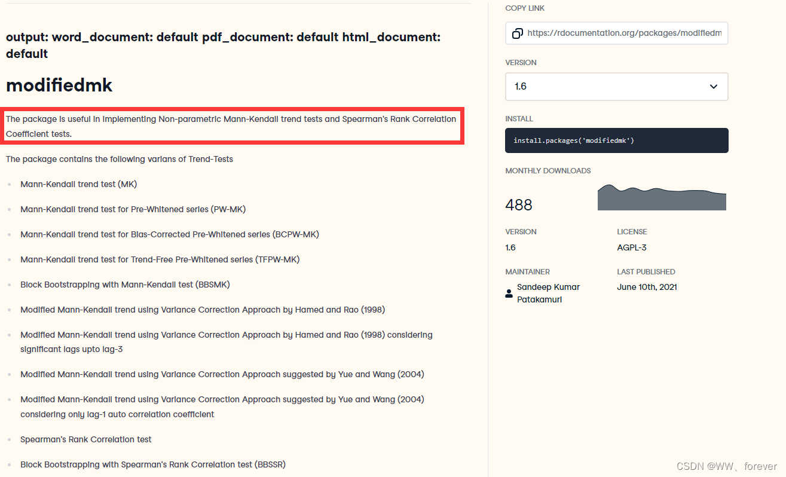Click the Bias-Corrected Pre-Whitened (BCPW-MK) item
Image resolution: width=786 pixels, height=477 pixels.
170,234
